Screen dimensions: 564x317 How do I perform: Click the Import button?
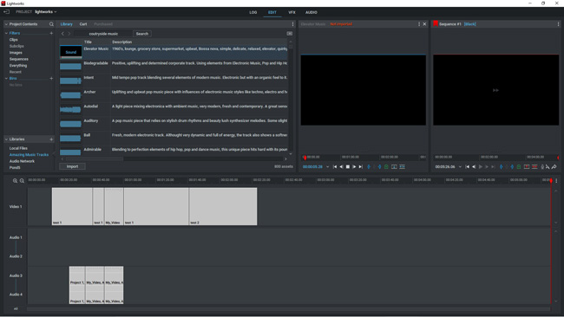tap(72, 166)
